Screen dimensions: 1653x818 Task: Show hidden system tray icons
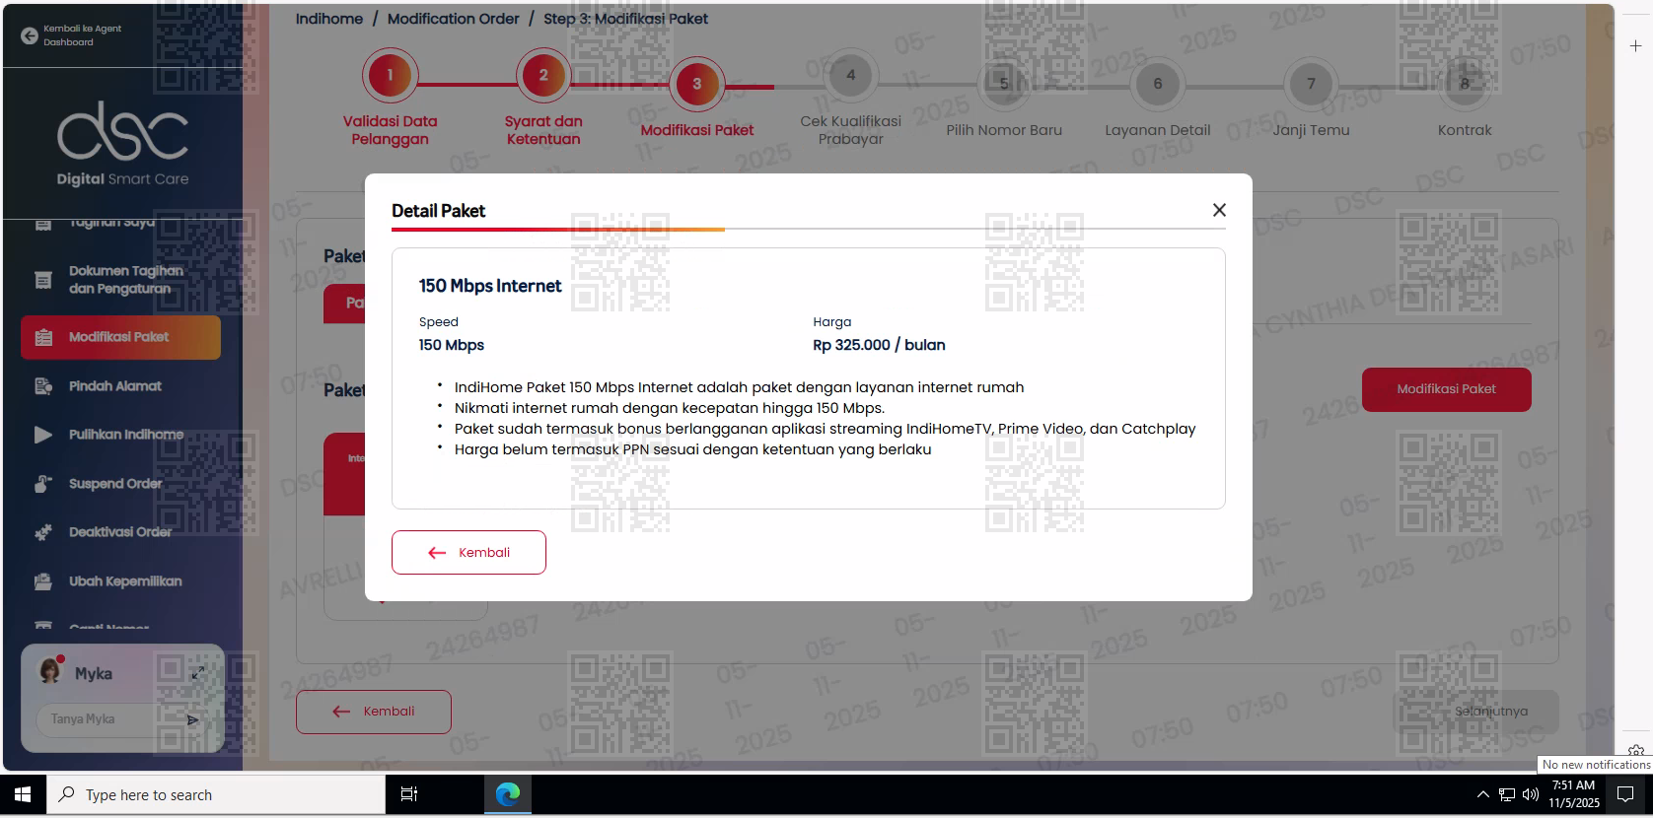(1482, 794)
